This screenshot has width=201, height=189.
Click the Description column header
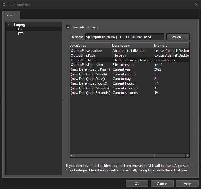click(132, 45)
